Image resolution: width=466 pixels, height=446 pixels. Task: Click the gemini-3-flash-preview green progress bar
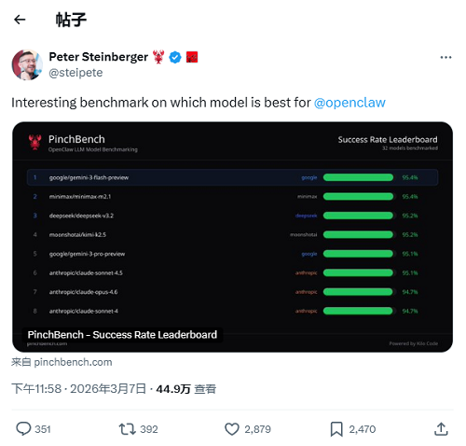tap(358, 177)
